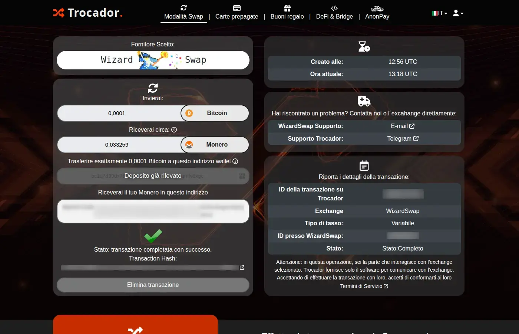
Task: Click the car icon above AnonPay
Action: (377, 9)
